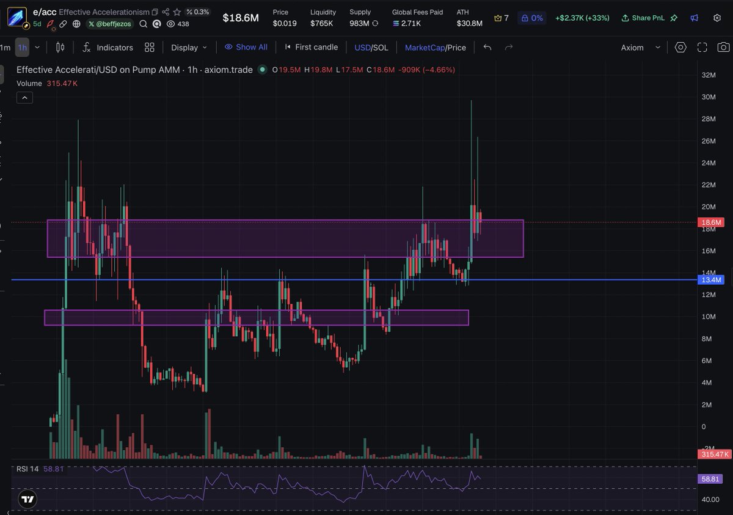Open the Indicators menu
Image resolution: width=733 pixels, height=515 pixels.
tap(108, 47)
